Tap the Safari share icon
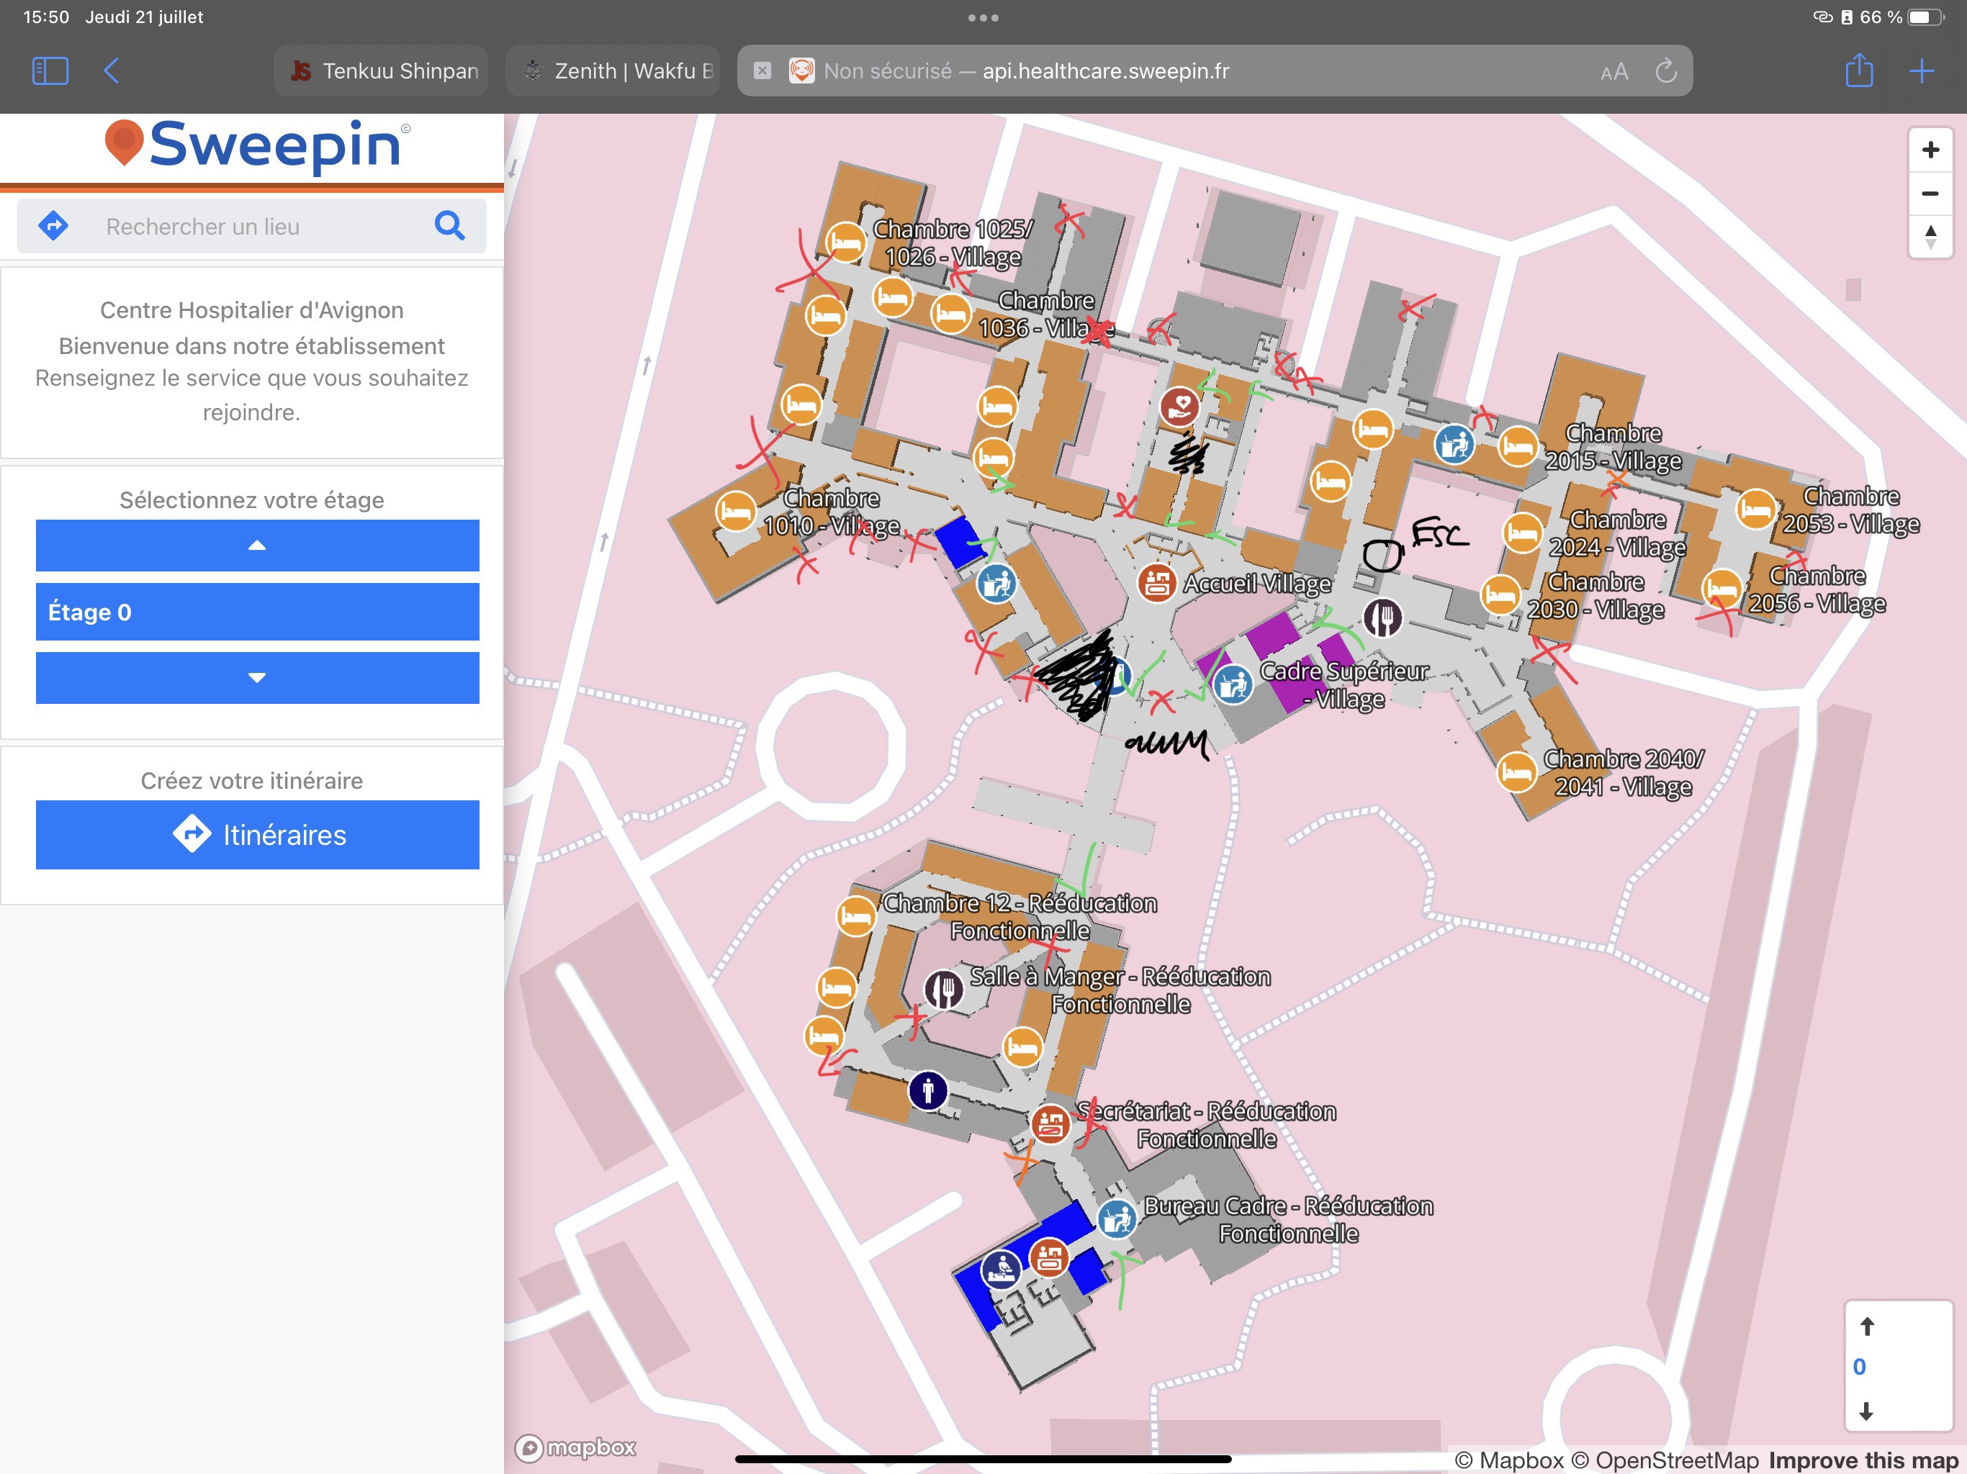This screenshot has height=1474, width=1967. coord(1858,71)
